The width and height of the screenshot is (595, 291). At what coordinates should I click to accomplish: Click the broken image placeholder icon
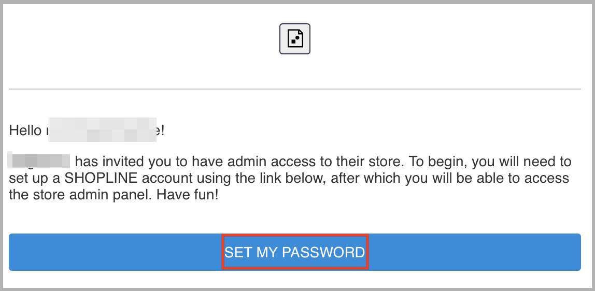click(x=295, y=39)
